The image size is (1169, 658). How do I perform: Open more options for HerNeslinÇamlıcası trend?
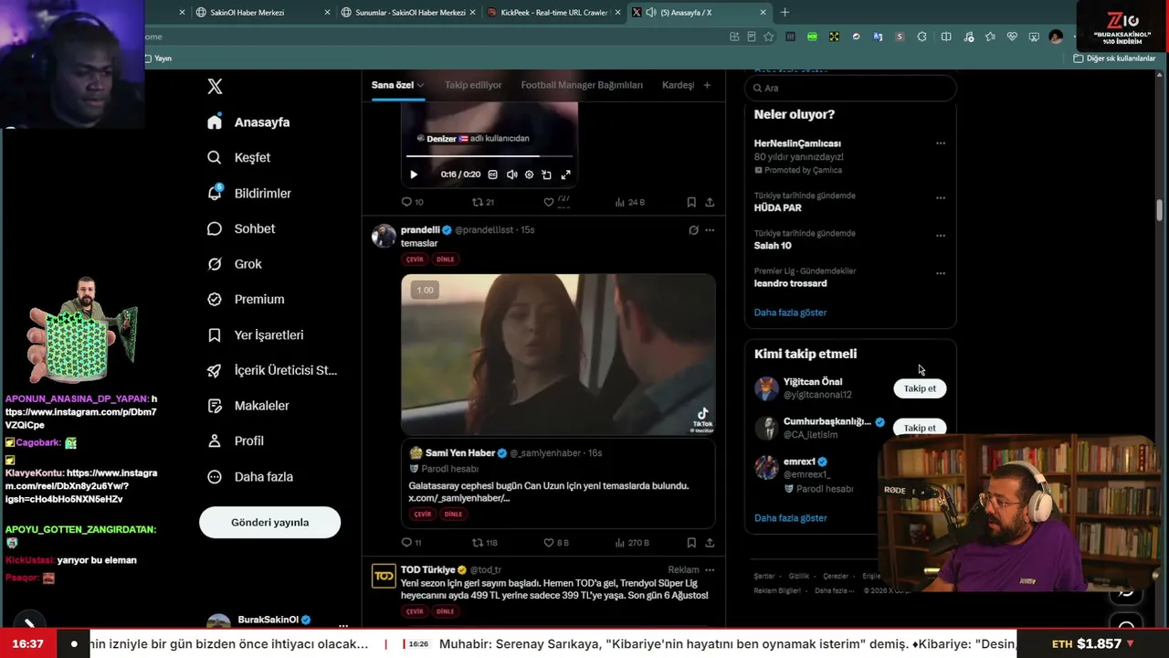click(941, 143)
